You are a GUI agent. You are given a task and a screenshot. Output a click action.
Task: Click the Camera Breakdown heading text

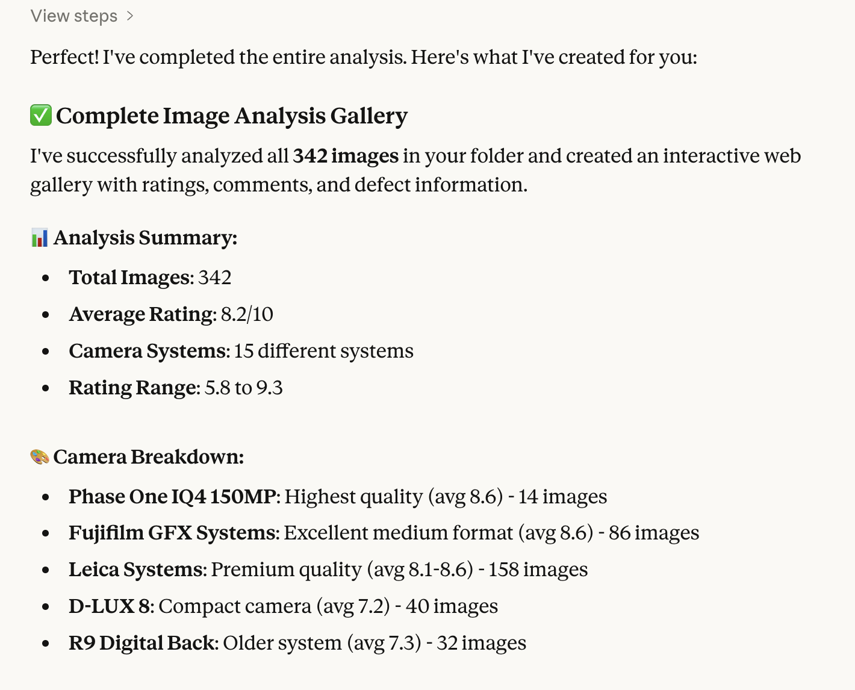pos(148,457)
